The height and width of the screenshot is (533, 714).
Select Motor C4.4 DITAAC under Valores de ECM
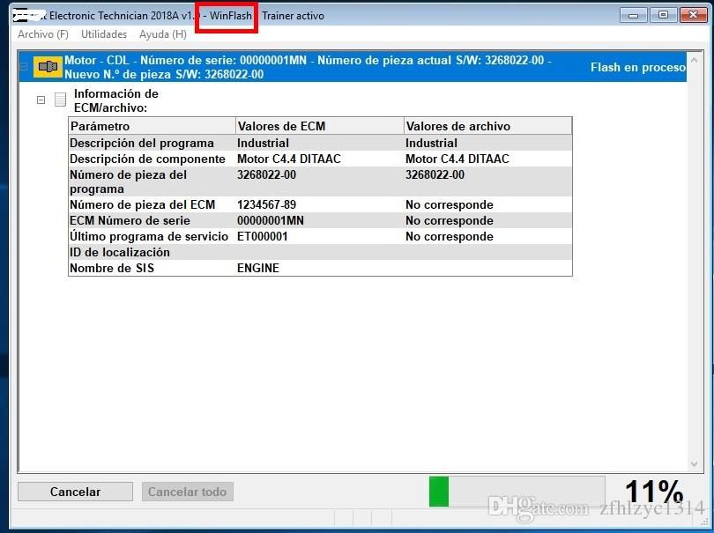tap(289, 159)
